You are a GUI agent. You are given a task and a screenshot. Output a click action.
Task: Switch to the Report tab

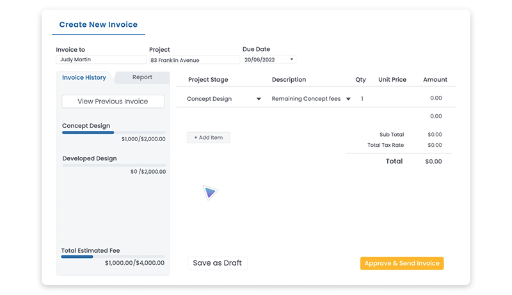click(x=142, y=77)
